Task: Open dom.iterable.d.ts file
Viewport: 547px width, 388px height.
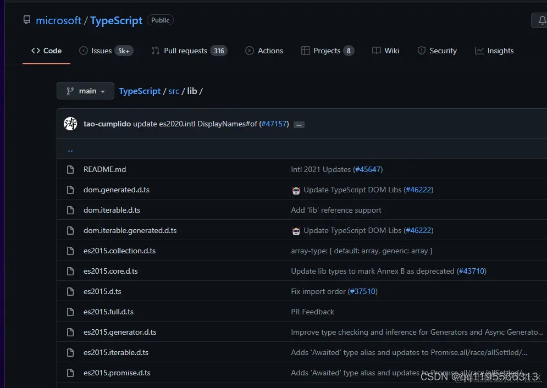Action: pyautogui.click(x=112, y=210)
